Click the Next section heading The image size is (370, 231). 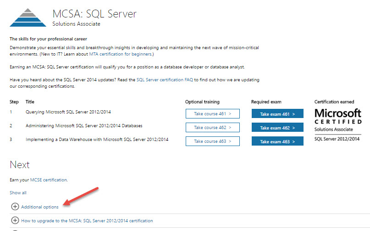click(x=20, y=164)
